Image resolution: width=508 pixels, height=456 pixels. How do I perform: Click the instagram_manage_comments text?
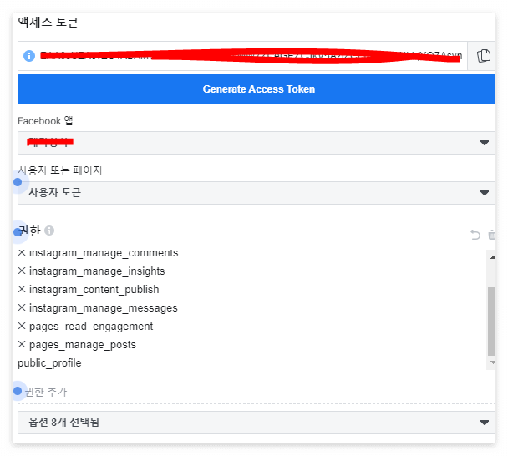pos(104,252)
